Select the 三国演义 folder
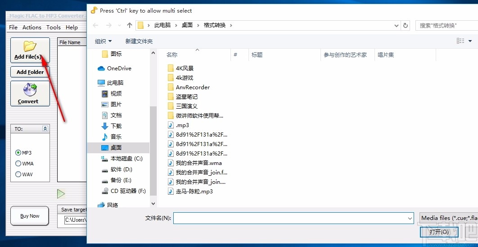Image resolution: width=478 pixels, height=247 pixels. click(x=183, y=106)
